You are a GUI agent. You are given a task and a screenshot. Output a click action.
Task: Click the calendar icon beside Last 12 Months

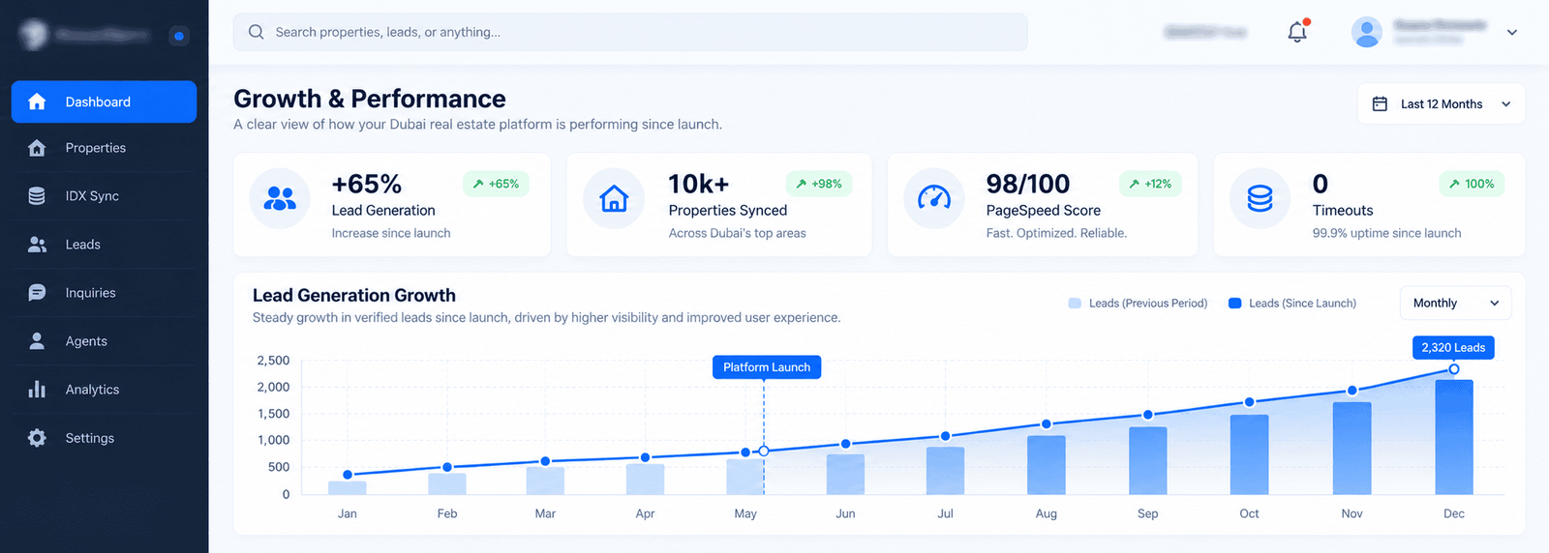[x=1380, y=104]
